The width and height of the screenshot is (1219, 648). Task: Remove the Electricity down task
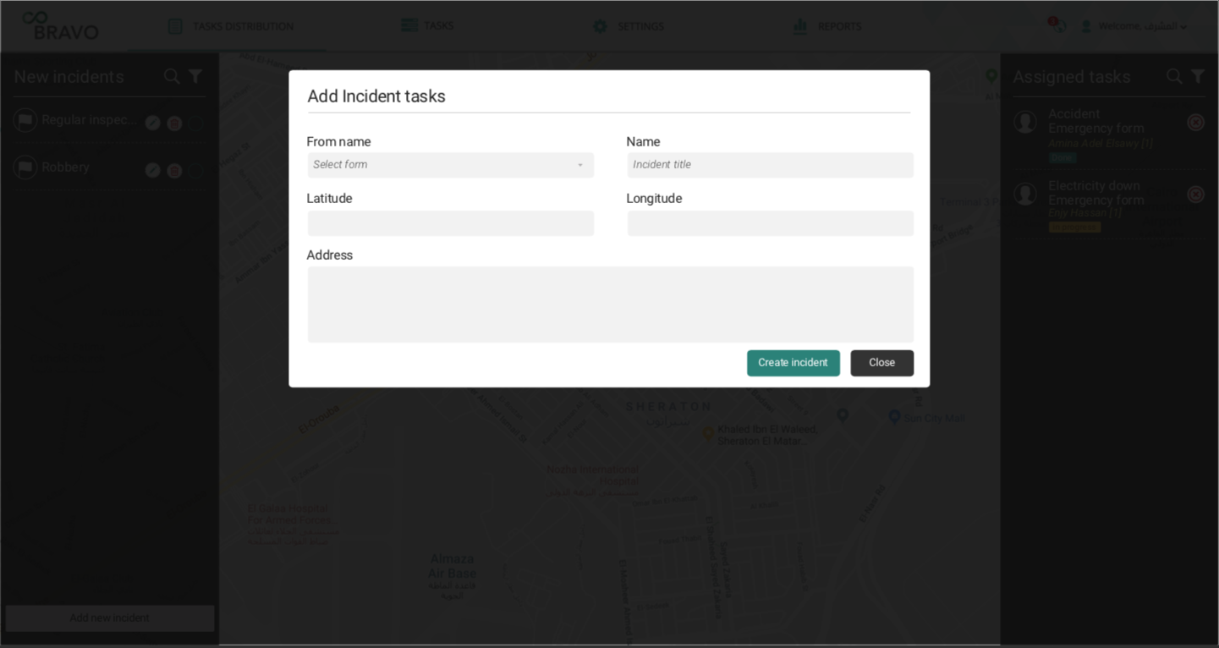tap(1195, 195)
